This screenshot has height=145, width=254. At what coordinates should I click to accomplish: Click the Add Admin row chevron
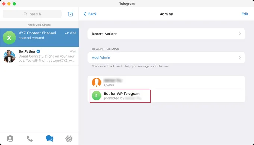pyautogui.click(x=240, y=58)
